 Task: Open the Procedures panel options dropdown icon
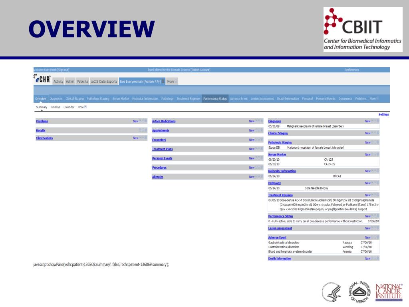tap(256, 167)
